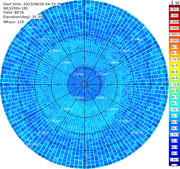Click the 0.0001 colorbar value
180x169 pixels.
pyautogui.click(x=174, y=40)
